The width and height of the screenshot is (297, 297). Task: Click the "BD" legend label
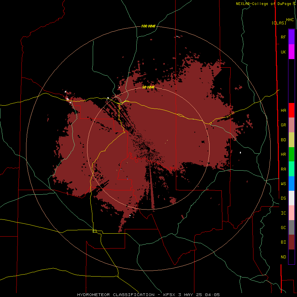[283, 140]
